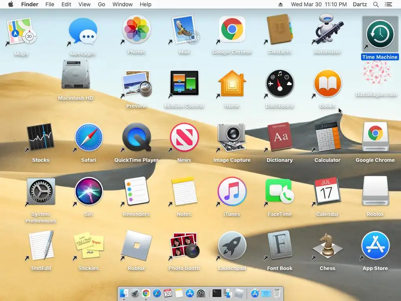Image resolution: width=401 pixels, height=301 pixels.
Task: Open Safari from the Dock
Action: click(x=157, y=293)
